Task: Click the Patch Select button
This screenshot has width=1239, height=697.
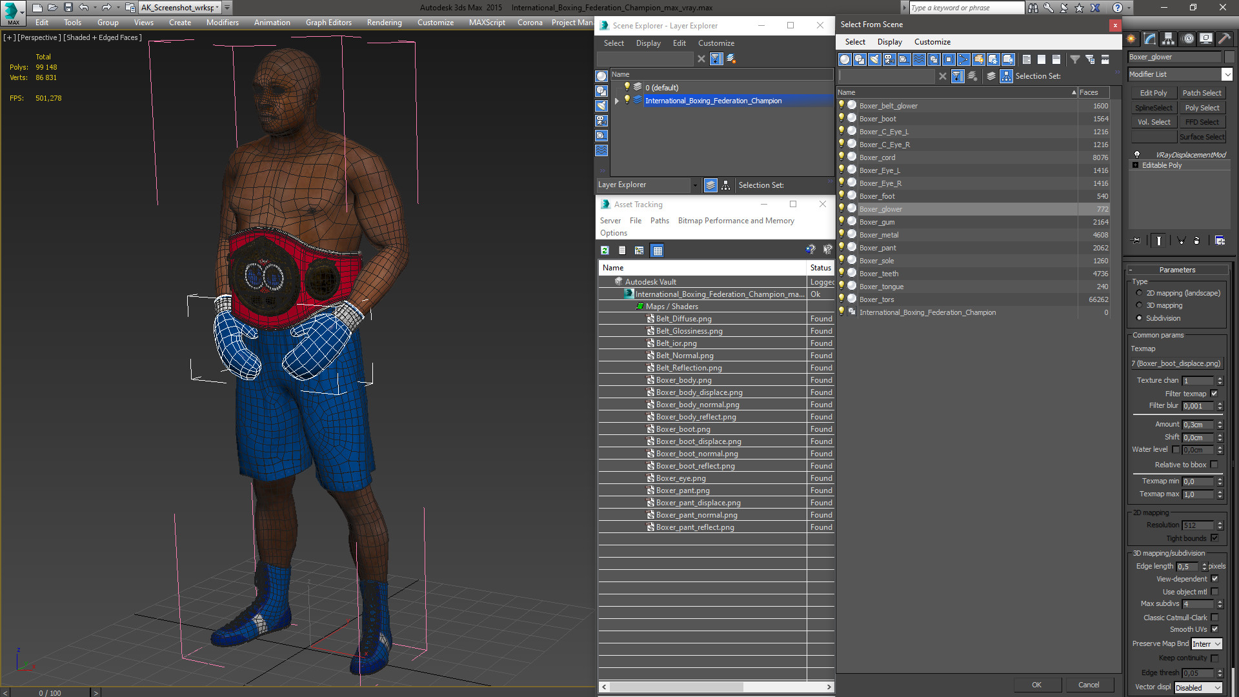Action: point(1202,93)
